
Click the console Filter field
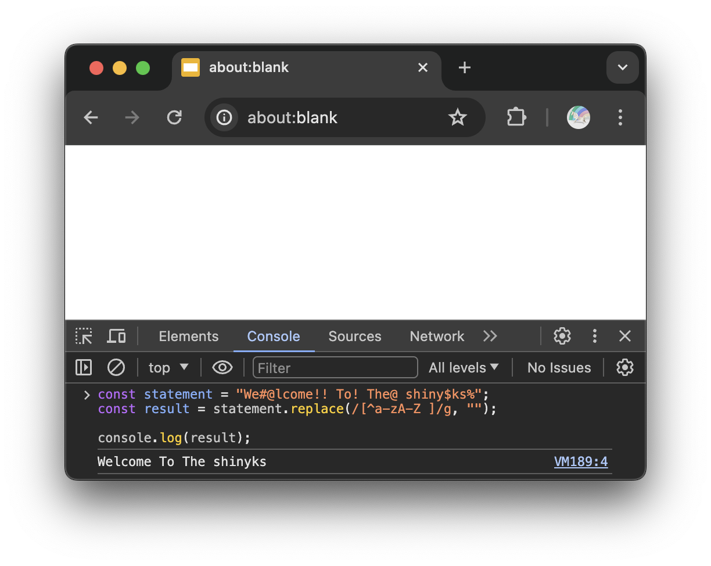(x=335, y=368)
